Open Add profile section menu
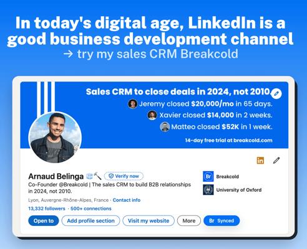This screenshot has width=307, height=249. click(90, 221)
